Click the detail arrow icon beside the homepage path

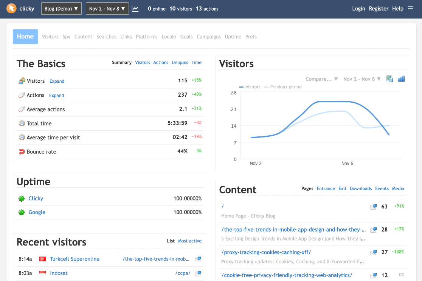point(373,207)
